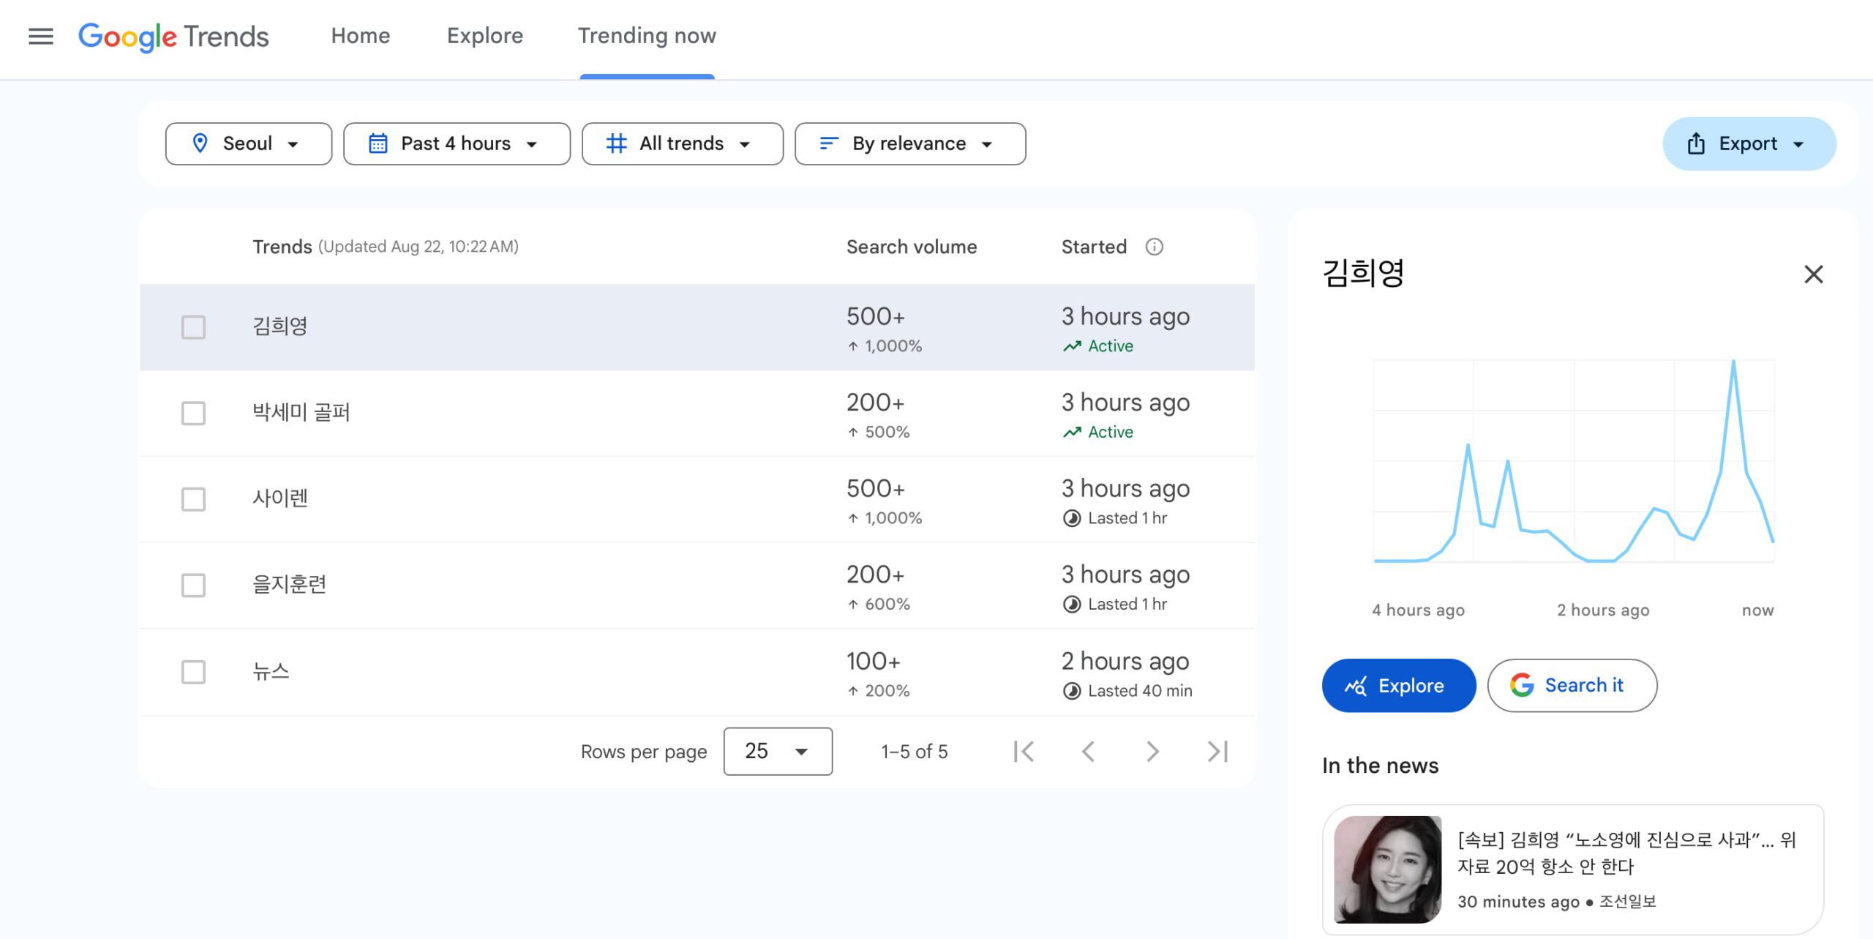The image size is (1873, 939).
Task: Click '2 hours ago' started time for 뉴스
Action: [x=1125, y=662]
